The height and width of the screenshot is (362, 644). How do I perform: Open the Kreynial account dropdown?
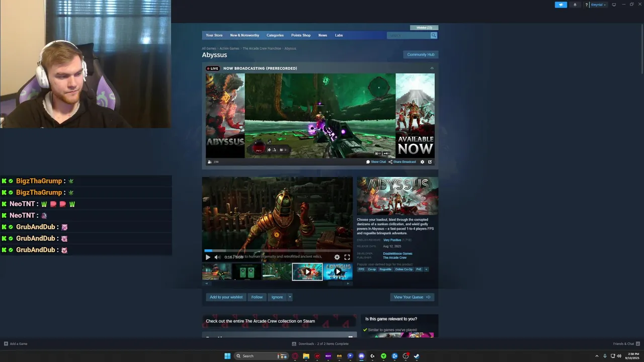pos(598,5)
